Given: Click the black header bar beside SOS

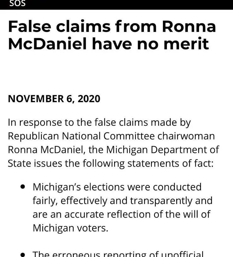Looking at the screenshot, I should click(130, 5).
